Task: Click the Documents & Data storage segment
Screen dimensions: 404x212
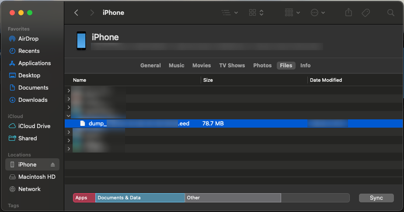Action: pos(140,198)
